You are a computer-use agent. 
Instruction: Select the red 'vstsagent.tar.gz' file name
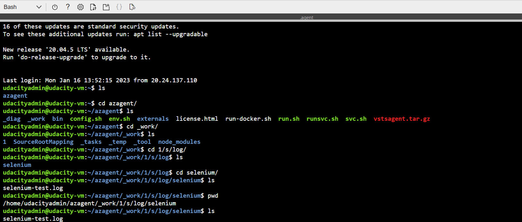[x=402, y=119]
